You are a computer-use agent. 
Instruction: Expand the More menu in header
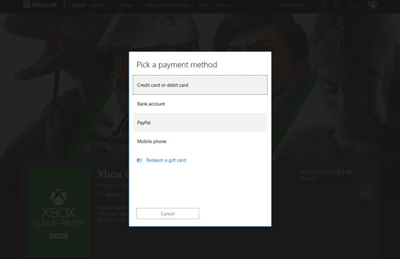(224, 5)
